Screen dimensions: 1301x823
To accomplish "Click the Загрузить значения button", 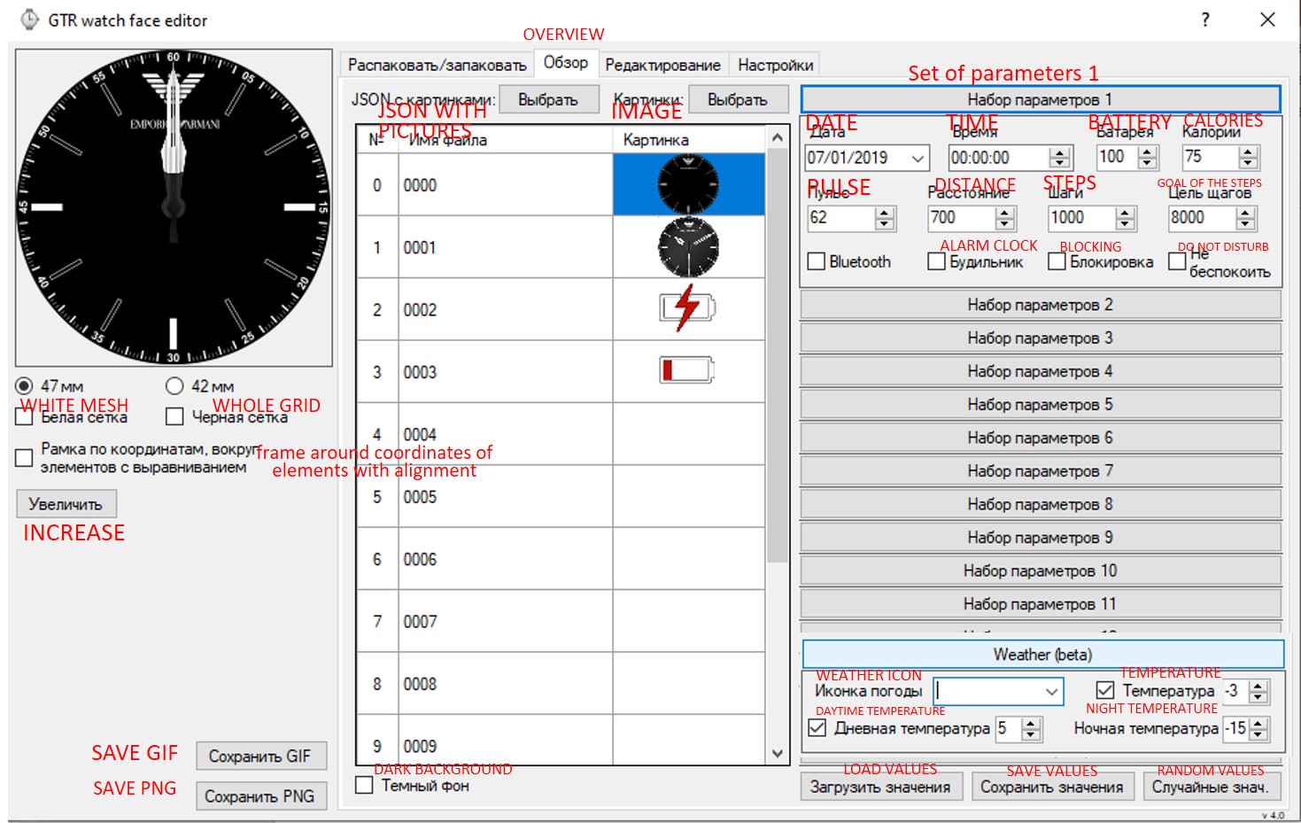I will (x=880, y=787).
